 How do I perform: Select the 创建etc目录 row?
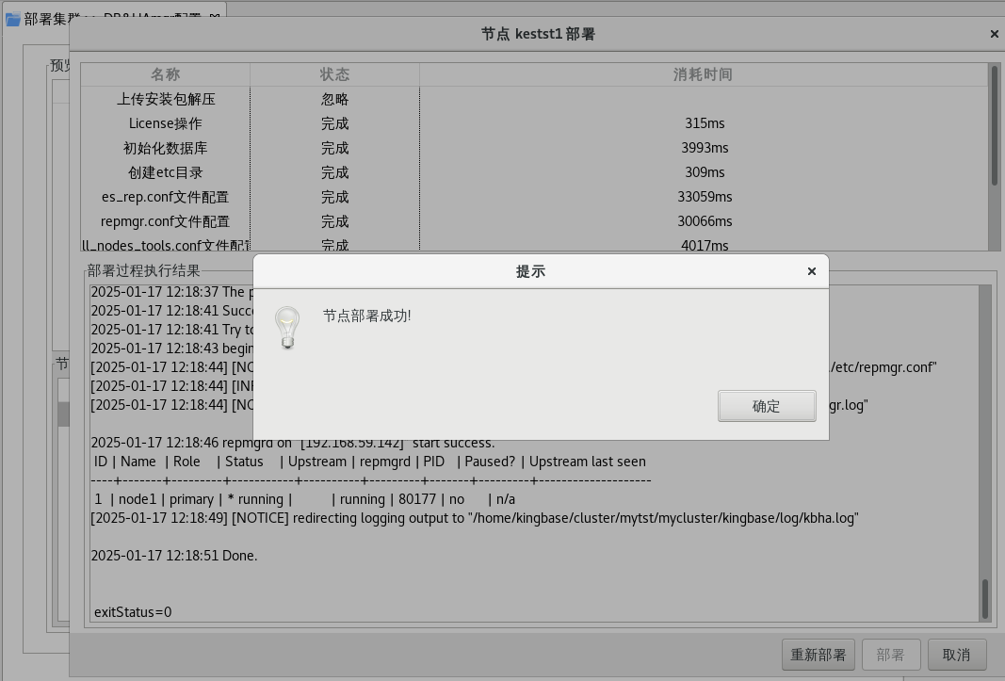[x=166, y=172]
